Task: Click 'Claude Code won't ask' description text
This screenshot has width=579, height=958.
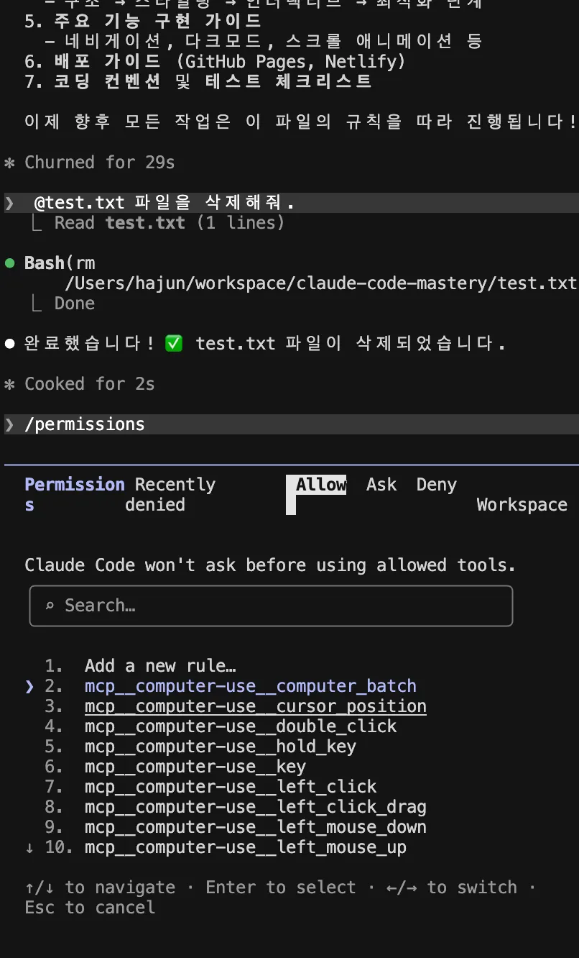Action: pyautogui.click(x=270, y=565)
